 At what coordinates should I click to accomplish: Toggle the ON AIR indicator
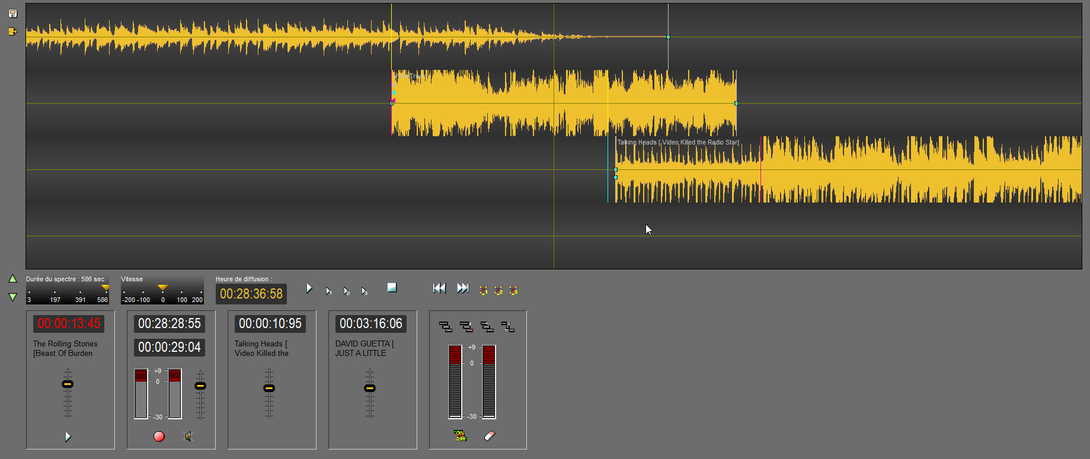point(460,436)
